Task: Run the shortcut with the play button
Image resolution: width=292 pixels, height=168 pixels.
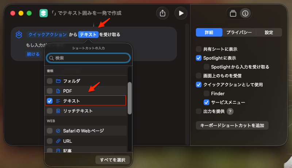Action: point(181,13)
